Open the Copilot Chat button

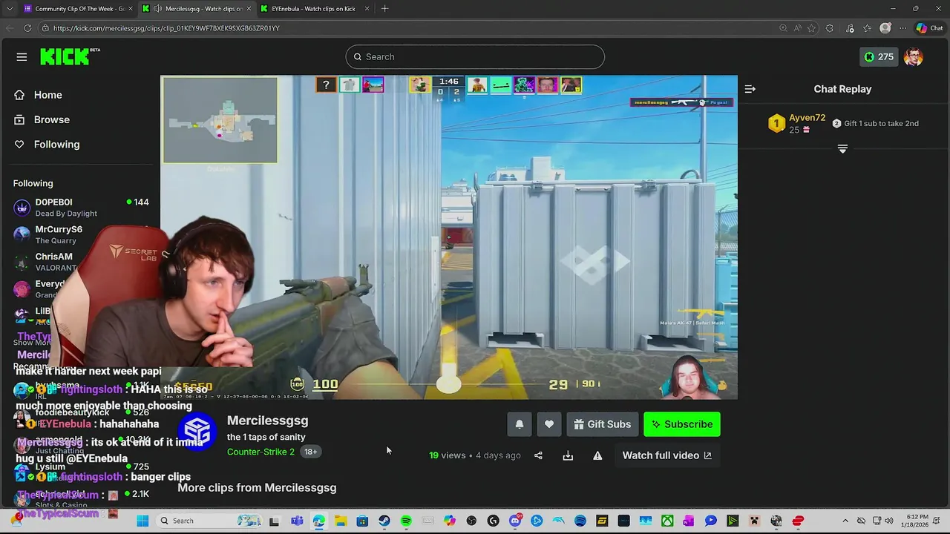click(929, 28)
